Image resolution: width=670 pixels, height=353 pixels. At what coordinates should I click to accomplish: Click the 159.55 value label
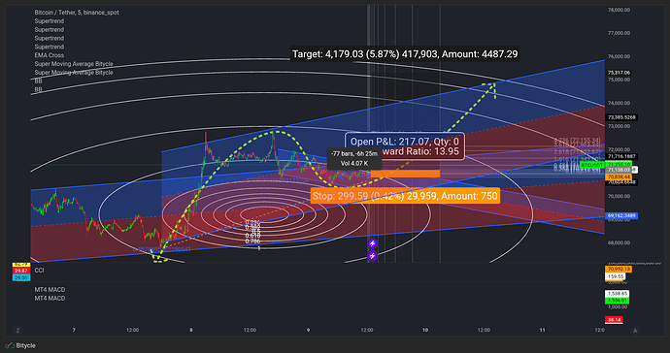click(616, 276)
